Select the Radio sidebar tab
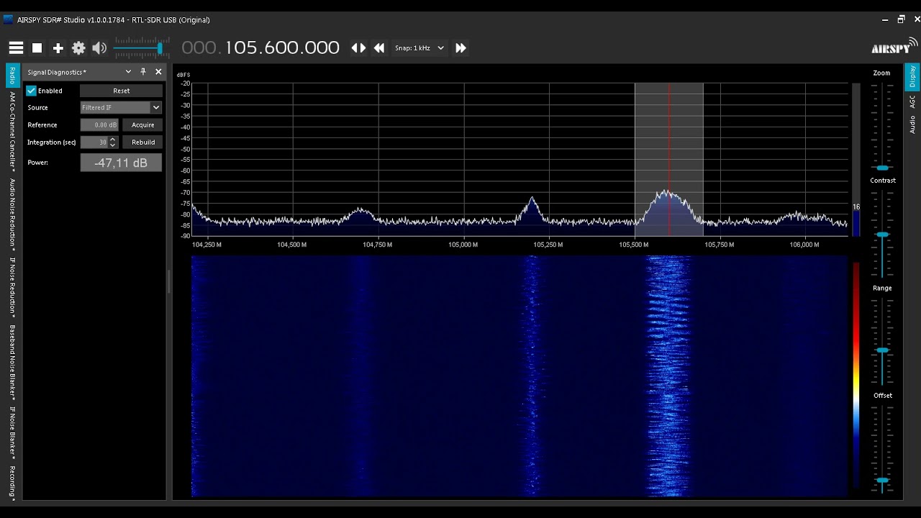The width and height of the screenshot is (921, 518). pos(12,76)
